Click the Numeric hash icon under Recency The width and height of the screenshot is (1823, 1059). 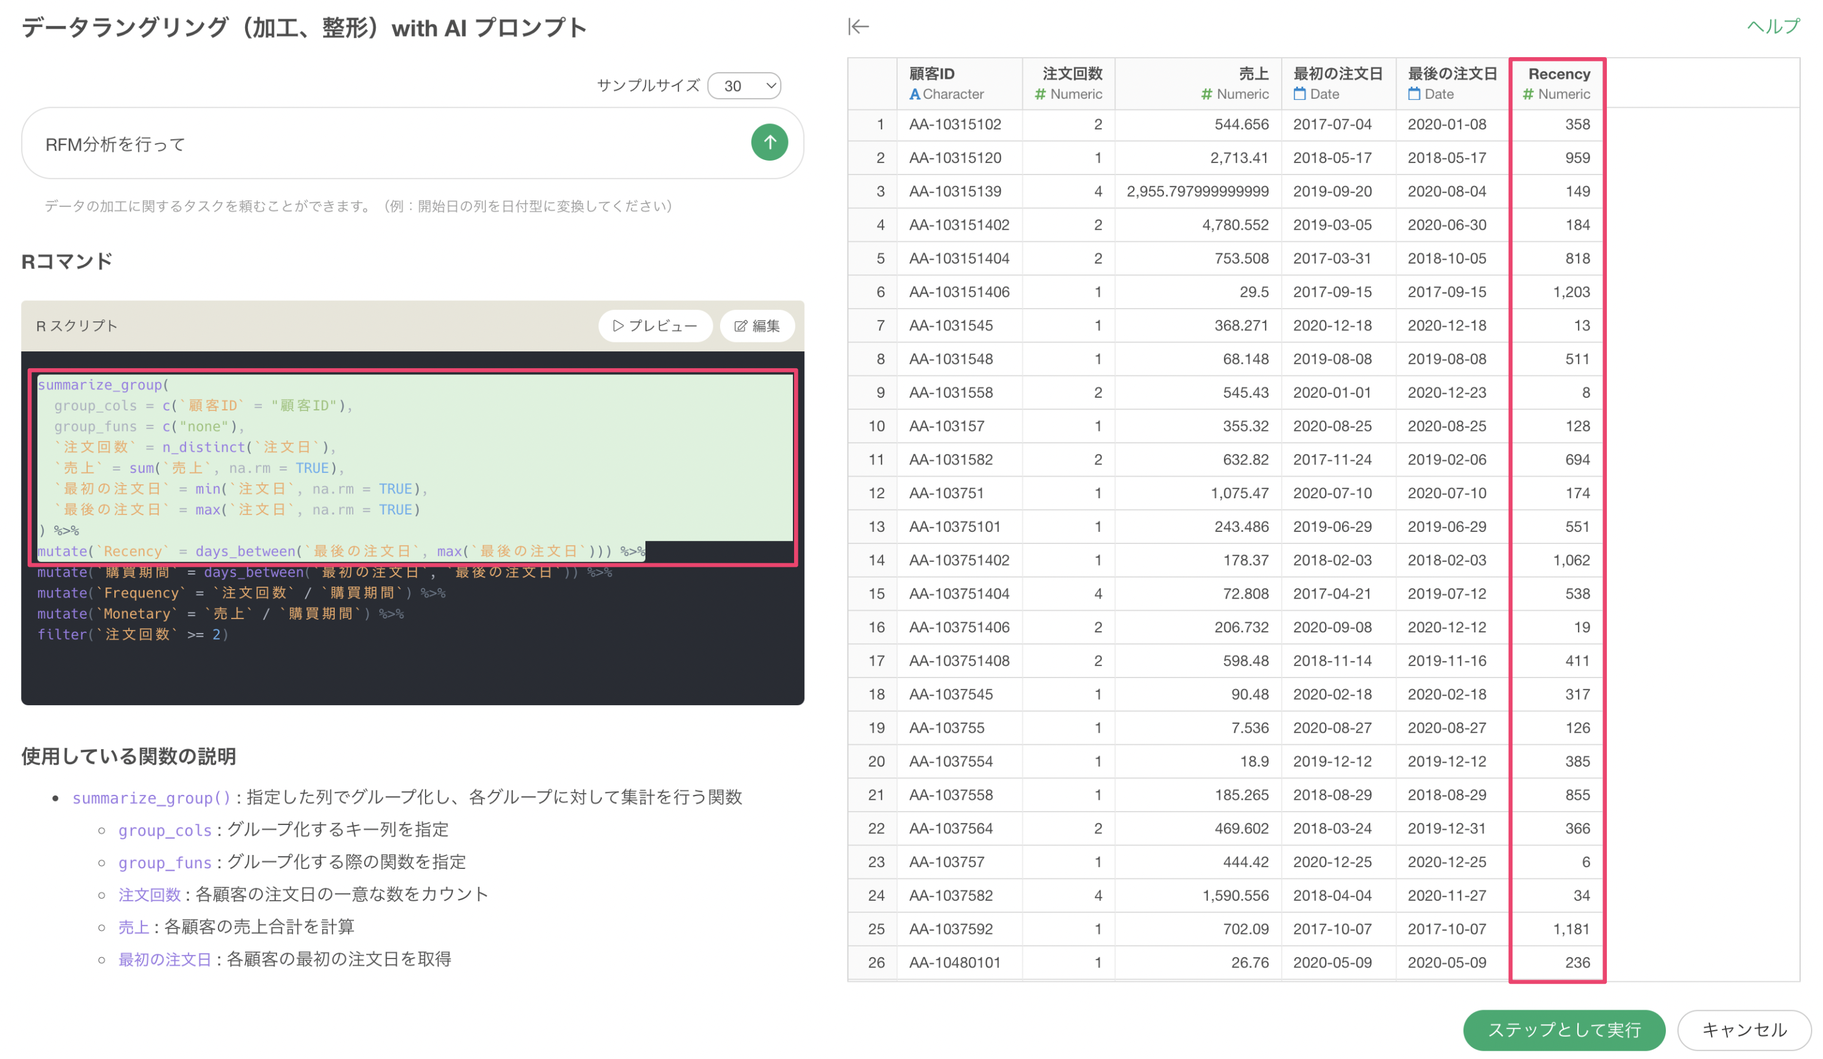point(1528,94)
